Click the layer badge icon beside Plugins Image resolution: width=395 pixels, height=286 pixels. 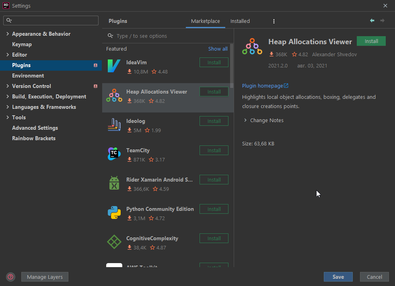[95, 65]
